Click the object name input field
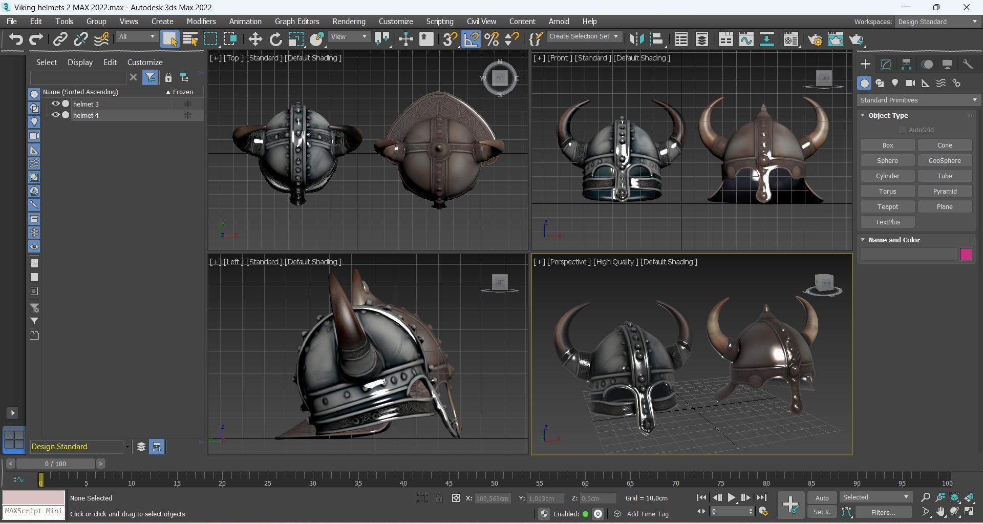983x524 pixels. click(909, 254)
